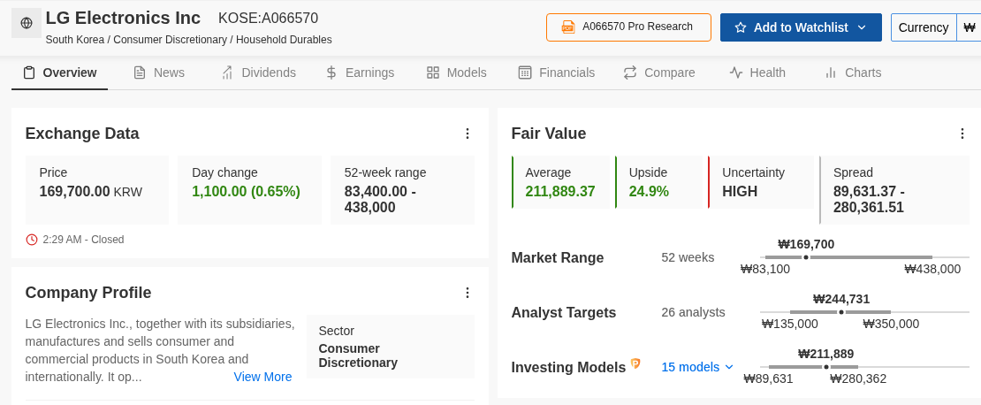Click the document icon on News tab
981x405 pixels.
click(140, 73)
